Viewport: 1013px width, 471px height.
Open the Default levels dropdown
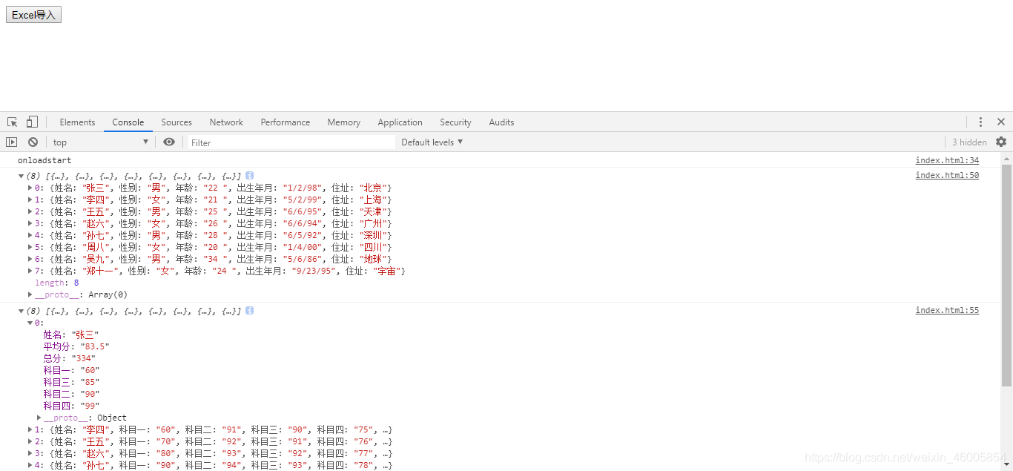(x=432, y=142)
